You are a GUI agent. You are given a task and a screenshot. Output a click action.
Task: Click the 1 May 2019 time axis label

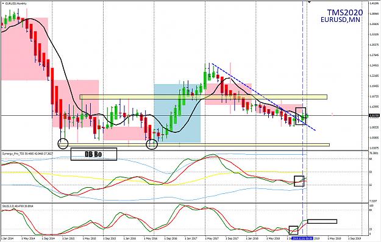[x=334, y=238]
